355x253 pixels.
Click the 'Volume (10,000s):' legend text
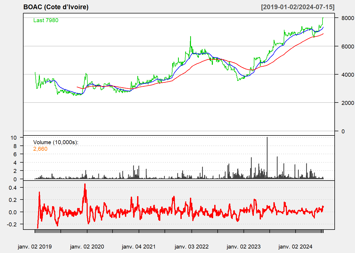tap(56, 142)
